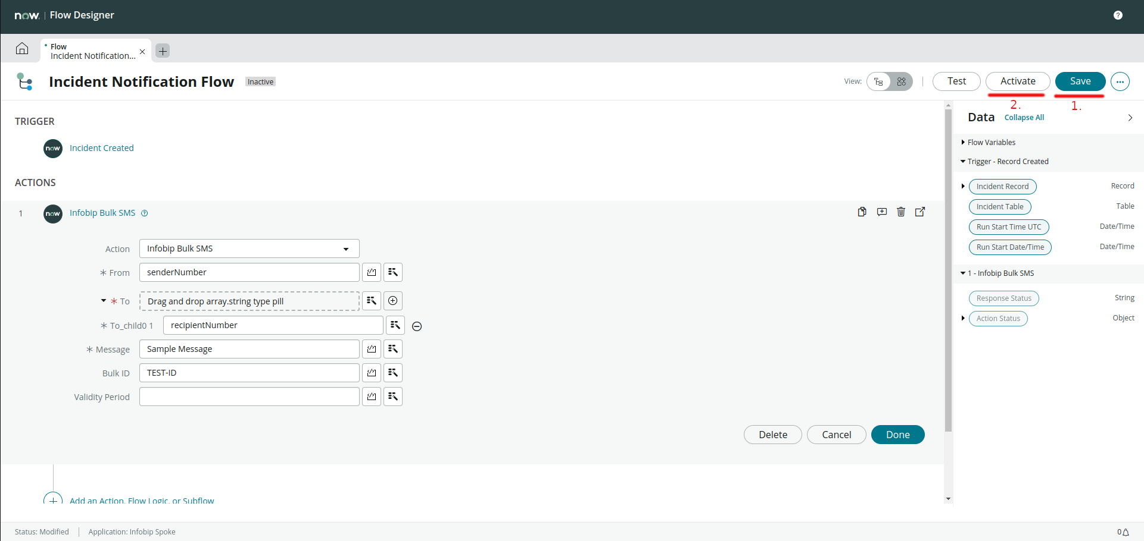This screenshot has width=1144, height=541.
Task: Select the Incident Notification flow tab
Action: click(92, 51)
